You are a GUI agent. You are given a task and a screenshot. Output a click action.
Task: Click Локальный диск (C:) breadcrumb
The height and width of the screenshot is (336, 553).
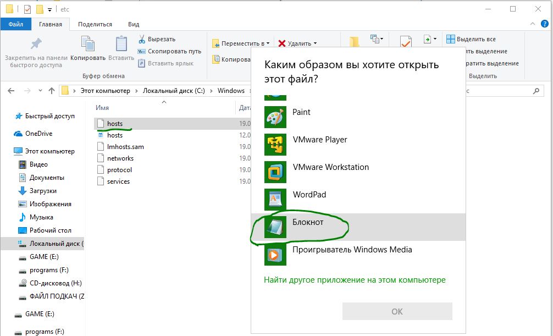click(174, 91)
